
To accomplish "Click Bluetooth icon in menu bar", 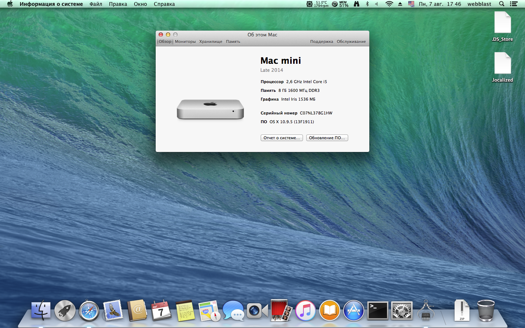I will pos(367,4).
